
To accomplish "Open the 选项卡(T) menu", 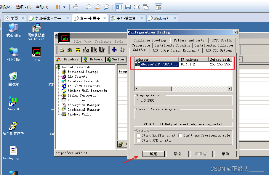I will [x=24, y=7].
